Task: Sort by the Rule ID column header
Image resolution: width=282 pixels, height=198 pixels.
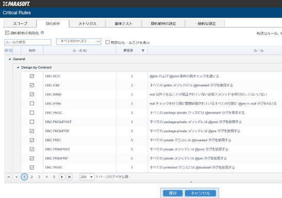Action: point(79,50)
